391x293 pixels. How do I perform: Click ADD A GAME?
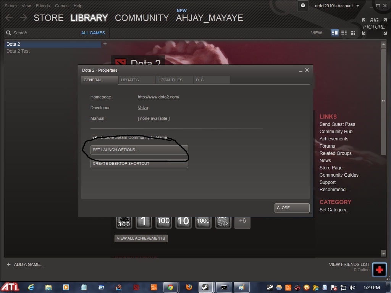tap(25, 264)
